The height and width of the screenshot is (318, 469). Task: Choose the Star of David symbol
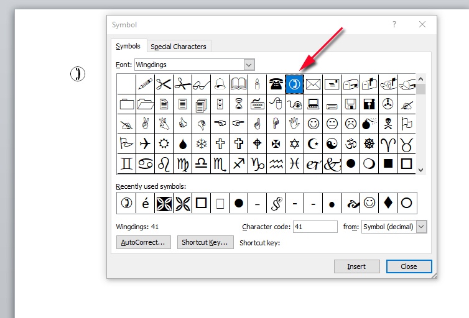pyautogui.click(x=295, y=143)
